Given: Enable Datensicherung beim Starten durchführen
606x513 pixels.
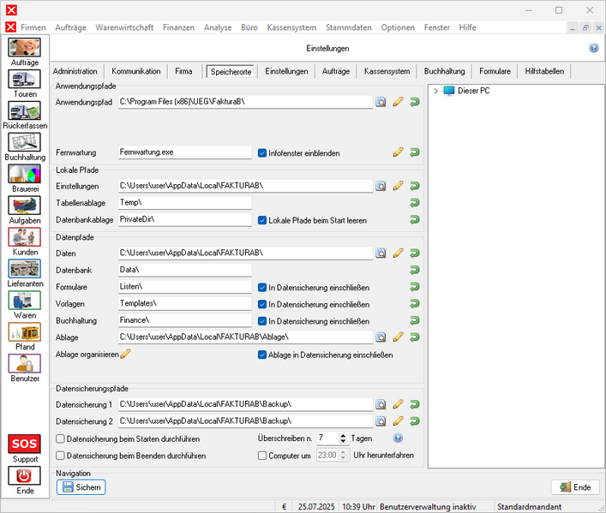Looking at the screenshot, I should click(61, 438).
